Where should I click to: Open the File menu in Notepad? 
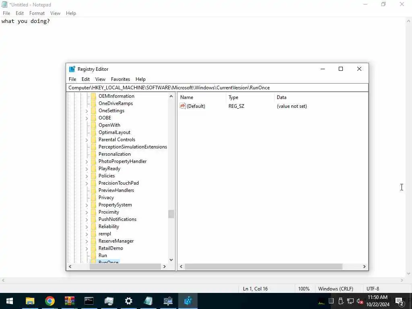(6, 13)
